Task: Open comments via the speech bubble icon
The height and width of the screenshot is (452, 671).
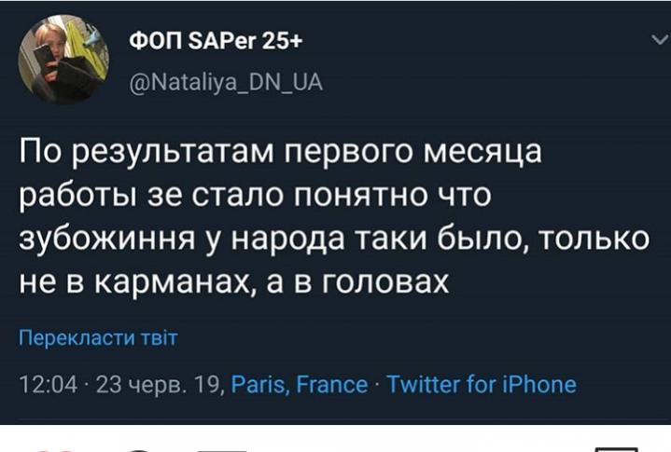Action: pos(140,448)
